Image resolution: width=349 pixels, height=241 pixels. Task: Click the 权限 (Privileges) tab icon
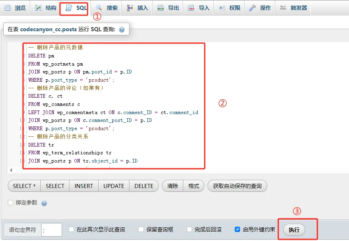click(222, 8)
